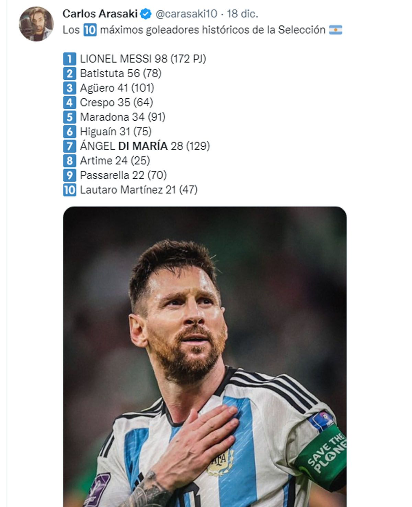Viewport: 412px width, 507px height.
Task: Click the bold "DI MARÍA" text
Action: point(143,146)
